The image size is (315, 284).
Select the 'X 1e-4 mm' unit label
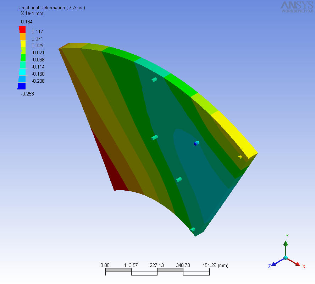click(32, 13)
